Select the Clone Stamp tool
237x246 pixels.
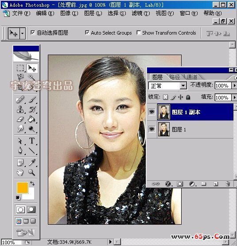click(x=20, y=109)
